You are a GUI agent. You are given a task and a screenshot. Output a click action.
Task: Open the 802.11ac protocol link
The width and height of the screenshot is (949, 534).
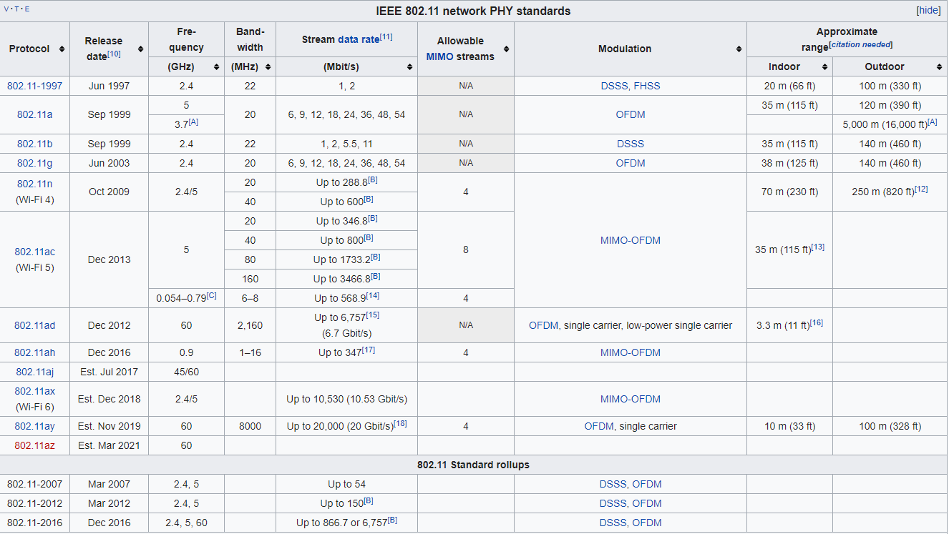point(34,252)
